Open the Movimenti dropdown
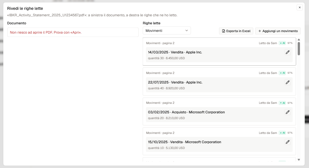 167,31
